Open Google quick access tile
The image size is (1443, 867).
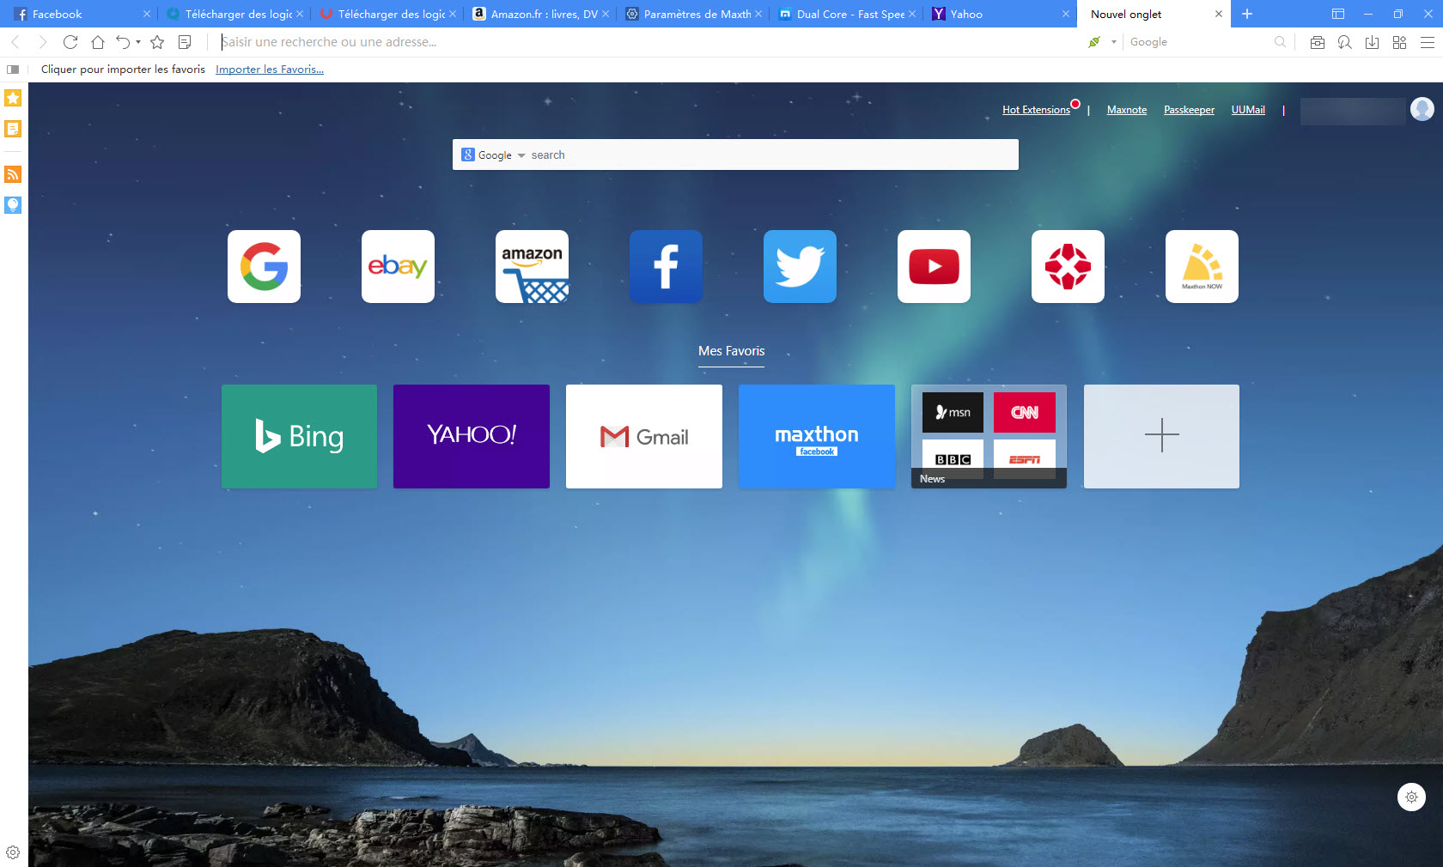tap(264, 266)
